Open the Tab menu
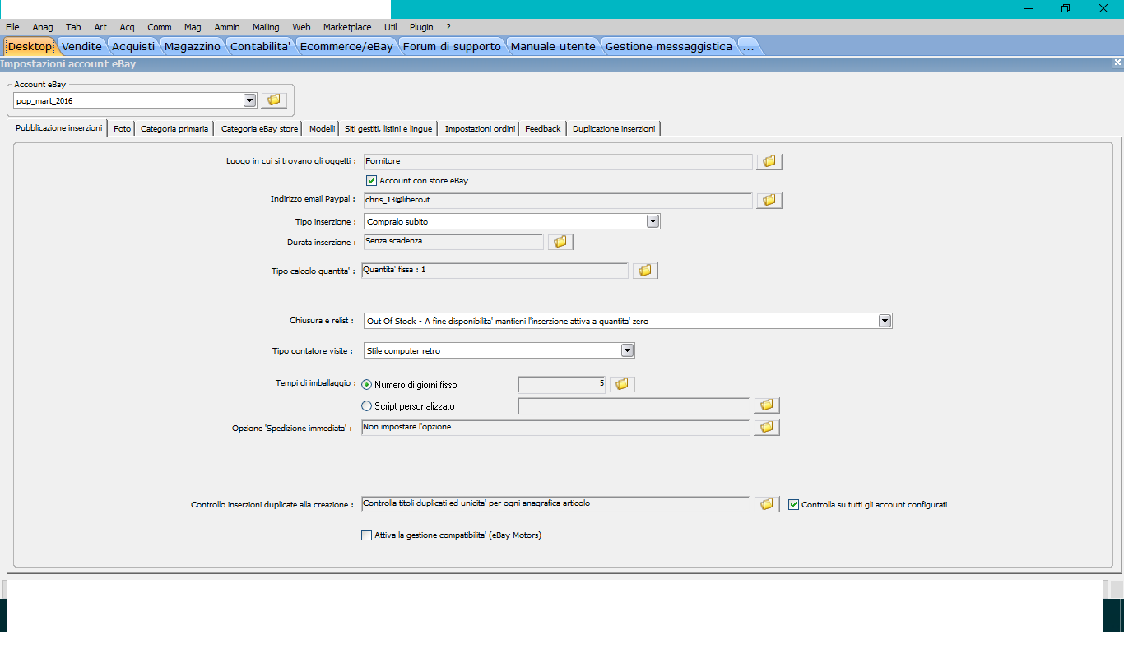 click(74, 27)
